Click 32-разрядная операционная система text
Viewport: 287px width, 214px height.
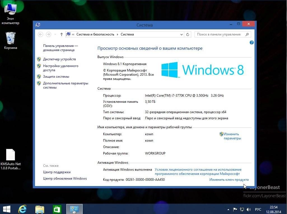coord(186,112)
